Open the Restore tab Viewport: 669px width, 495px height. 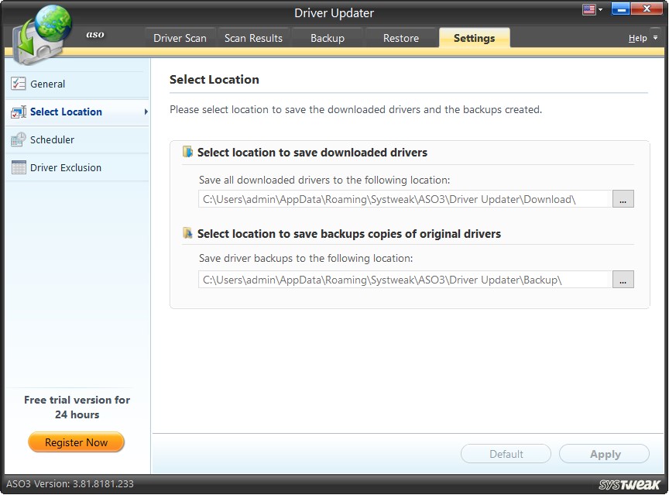[x=400, y=36]
